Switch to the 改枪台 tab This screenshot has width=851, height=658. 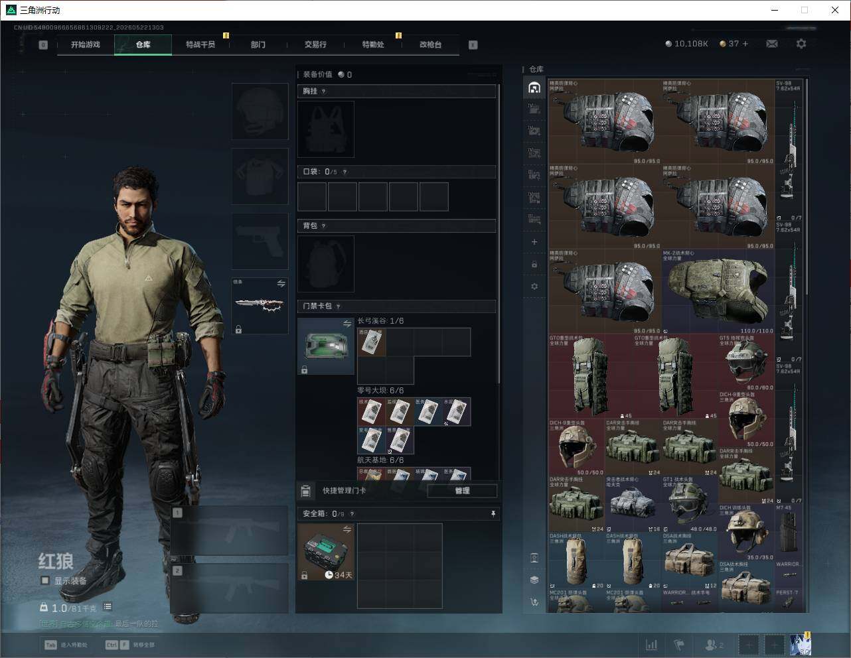(430, 44)
